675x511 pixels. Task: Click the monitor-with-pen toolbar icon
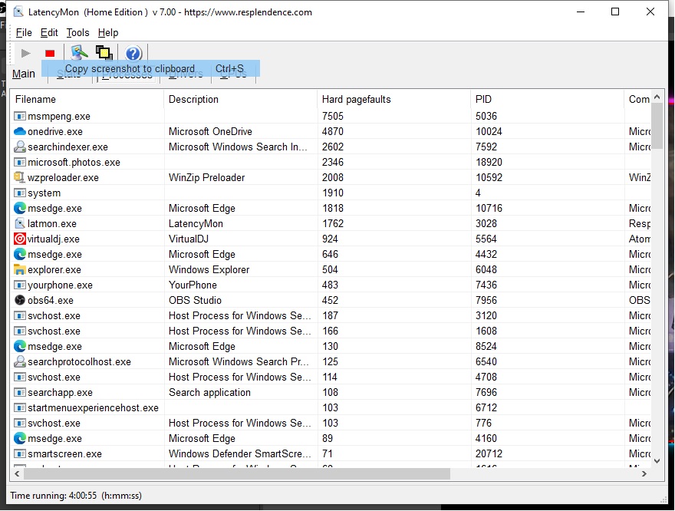click(79, 52)
